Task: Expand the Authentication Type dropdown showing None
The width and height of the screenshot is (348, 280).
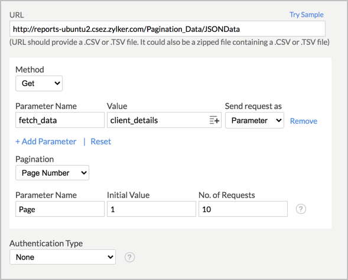Action: point(63,257)
